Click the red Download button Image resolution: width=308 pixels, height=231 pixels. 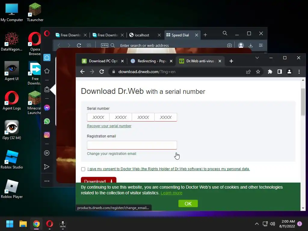tap(99, 180)
